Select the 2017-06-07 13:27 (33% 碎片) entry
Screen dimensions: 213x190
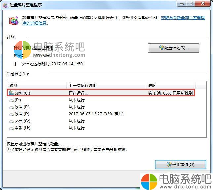coord(96,114)
